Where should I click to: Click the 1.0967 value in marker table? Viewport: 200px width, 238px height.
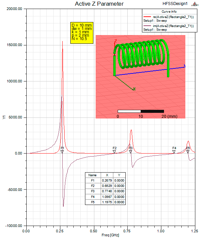click(107, 197)
